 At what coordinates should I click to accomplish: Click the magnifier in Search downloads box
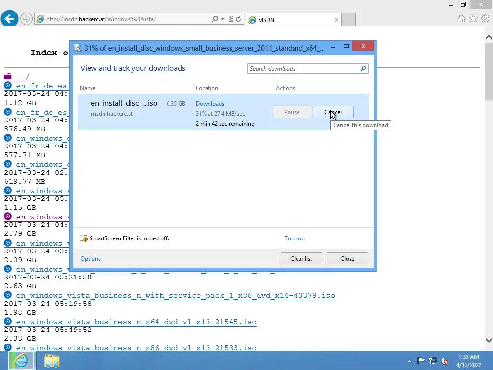coord(363,68)
